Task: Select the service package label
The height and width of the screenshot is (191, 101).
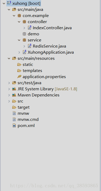Action: pos(34,40)
